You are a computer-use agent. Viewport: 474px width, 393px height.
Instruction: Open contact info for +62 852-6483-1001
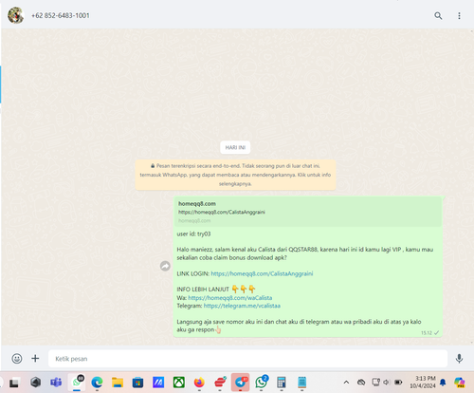pyautogui.click(x=61, y=15)
